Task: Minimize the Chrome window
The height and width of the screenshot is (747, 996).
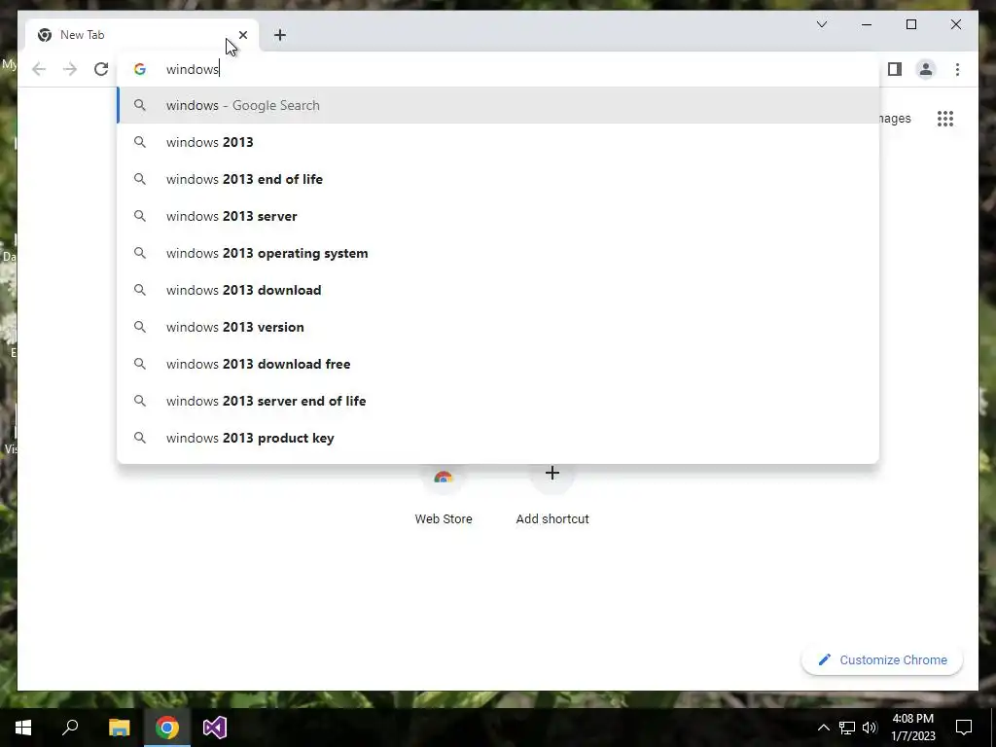Action: point(867,24)
